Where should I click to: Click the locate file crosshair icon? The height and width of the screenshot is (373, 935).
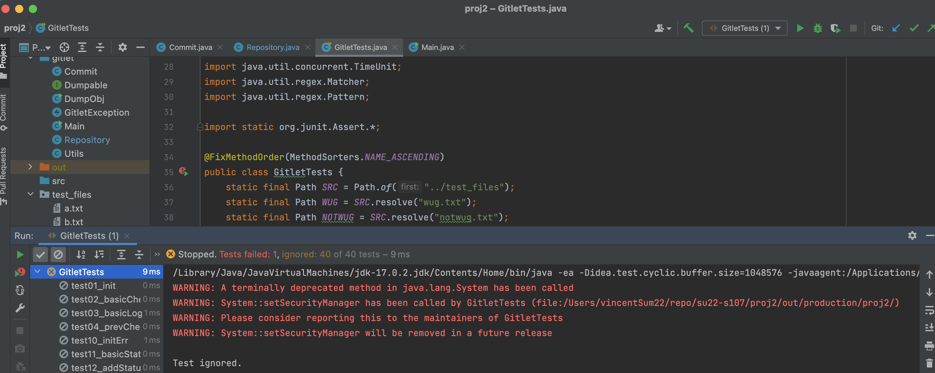pyautogui.click(x=64, y=47)
